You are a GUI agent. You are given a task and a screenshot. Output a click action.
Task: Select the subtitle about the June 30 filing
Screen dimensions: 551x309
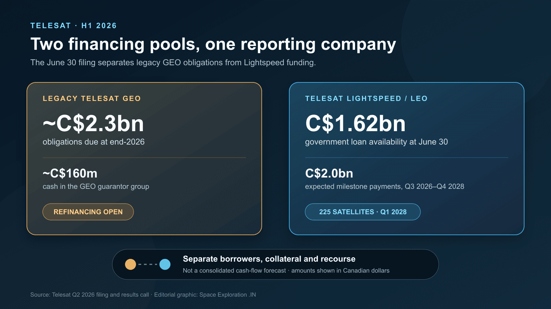coord(173,62)
